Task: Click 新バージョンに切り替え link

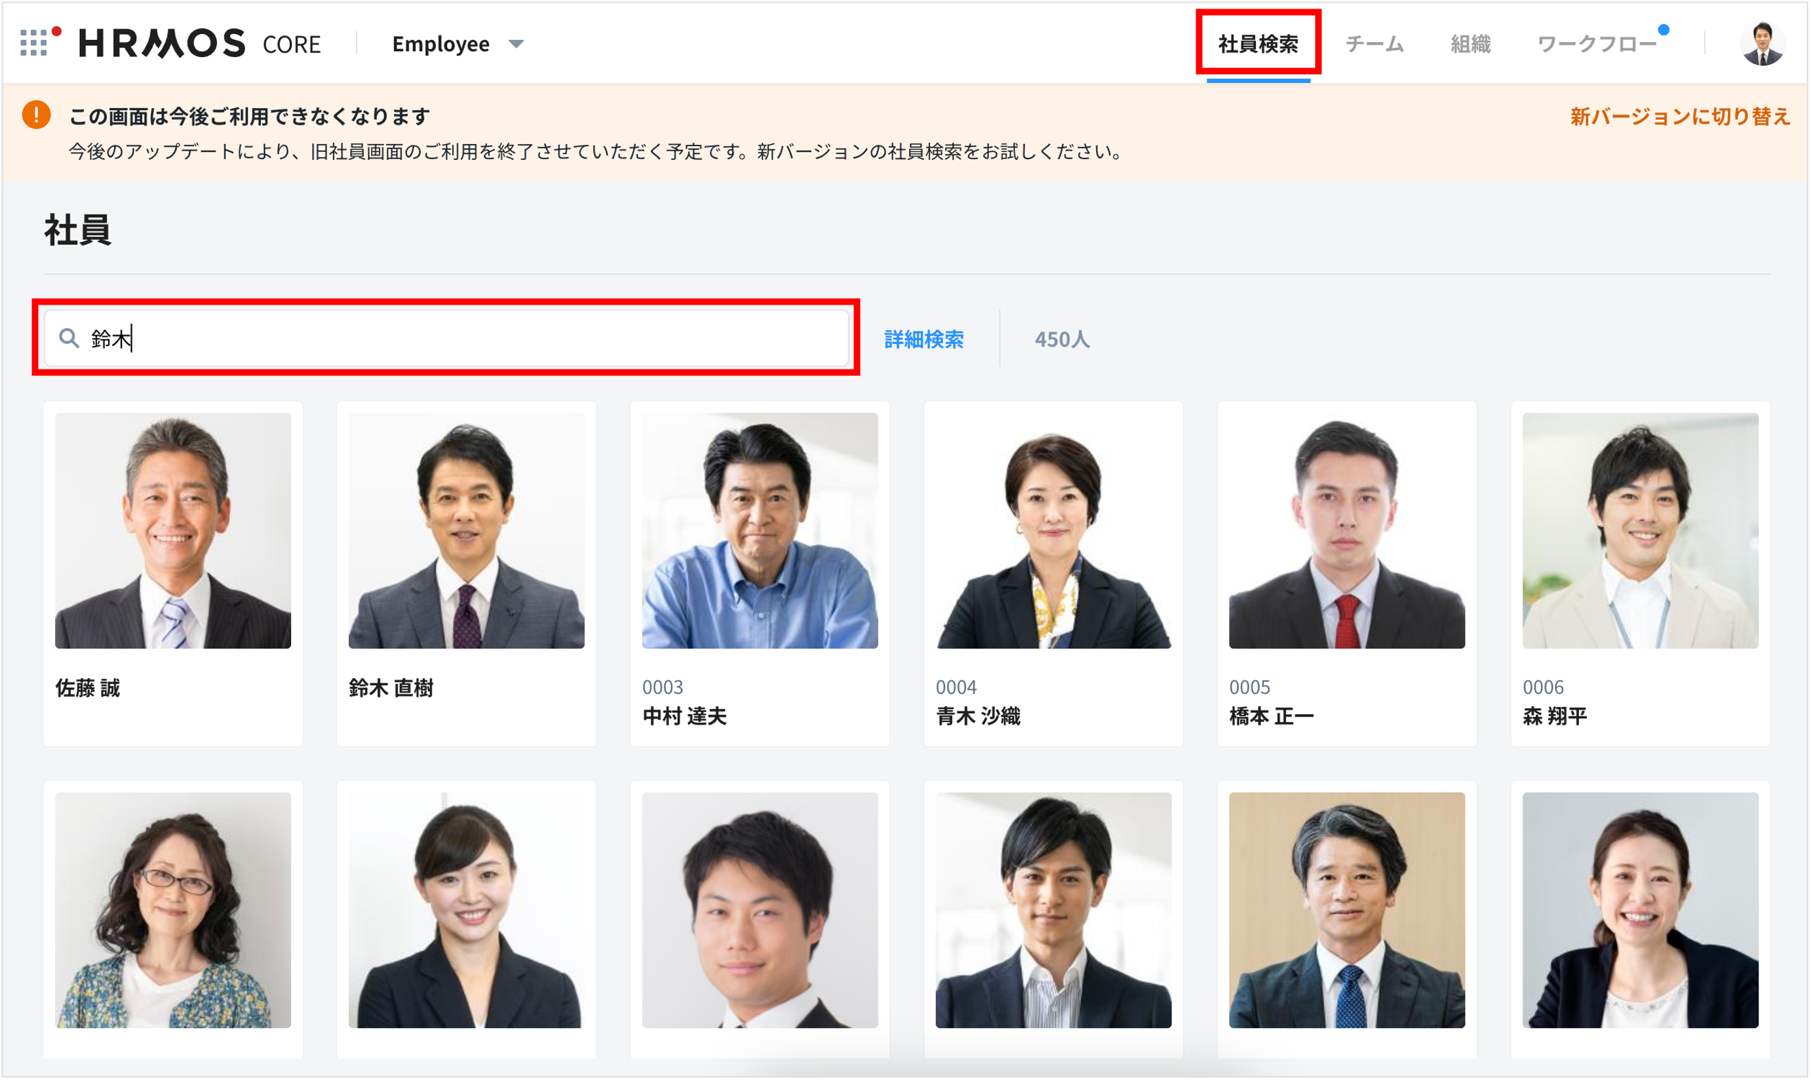Action: [1679, 117]
